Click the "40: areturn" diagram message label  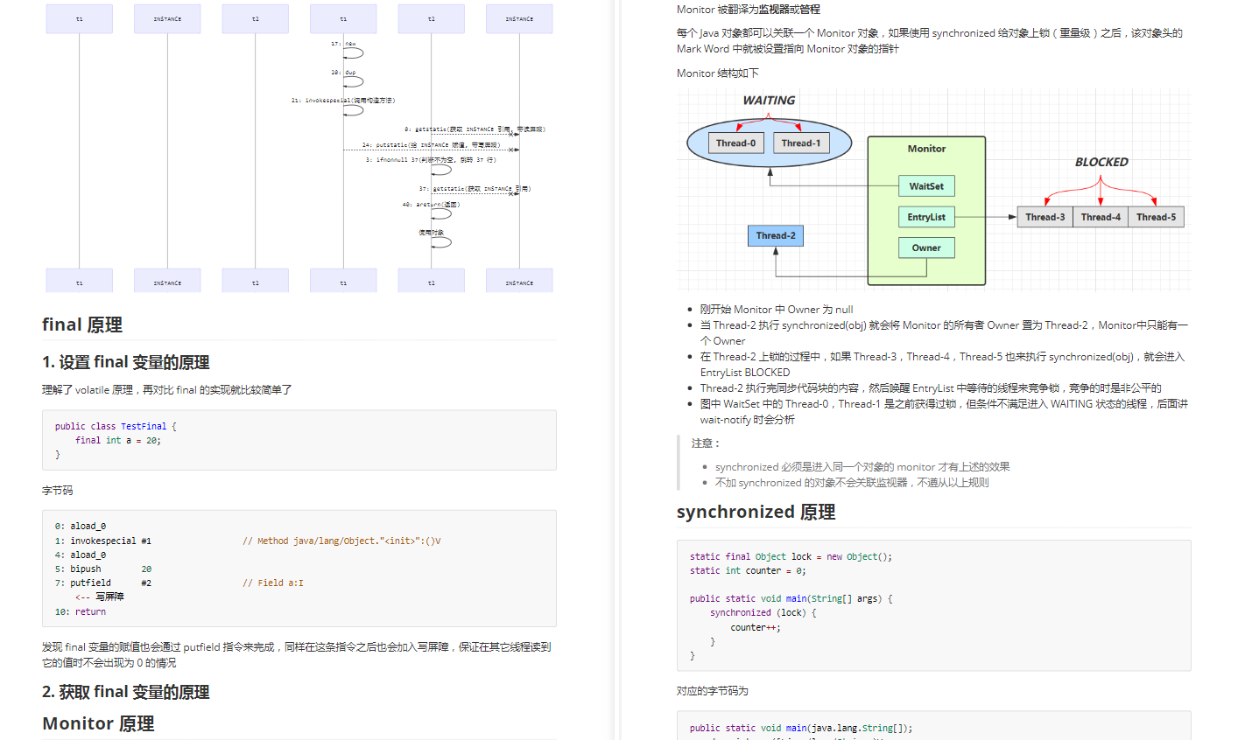(431, 205)
